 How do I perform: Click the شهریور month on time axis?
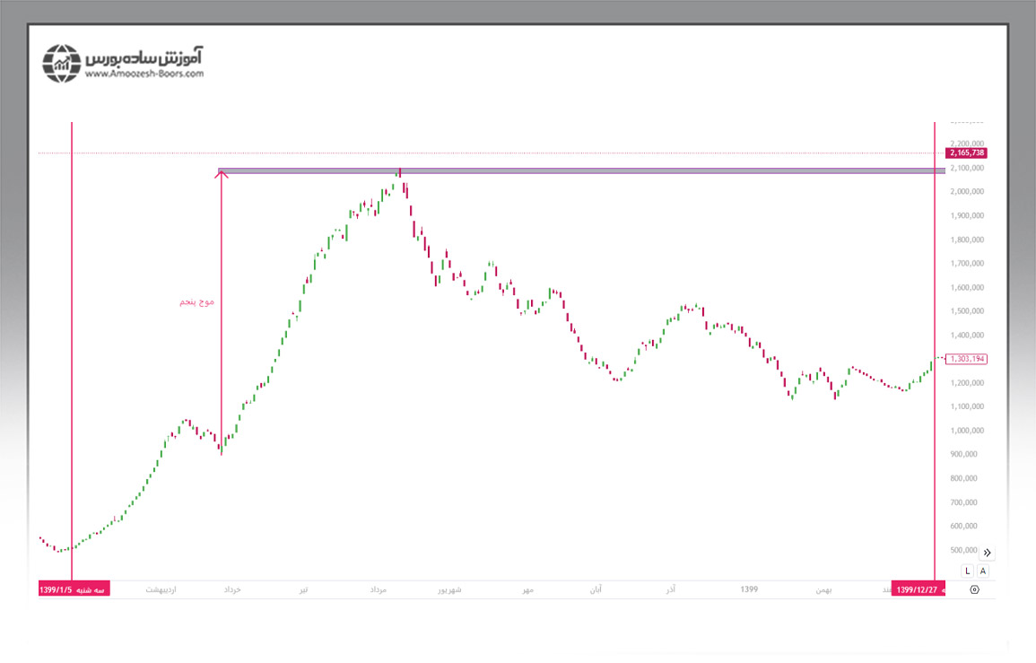pyautogui.click(x=448, y=590)
